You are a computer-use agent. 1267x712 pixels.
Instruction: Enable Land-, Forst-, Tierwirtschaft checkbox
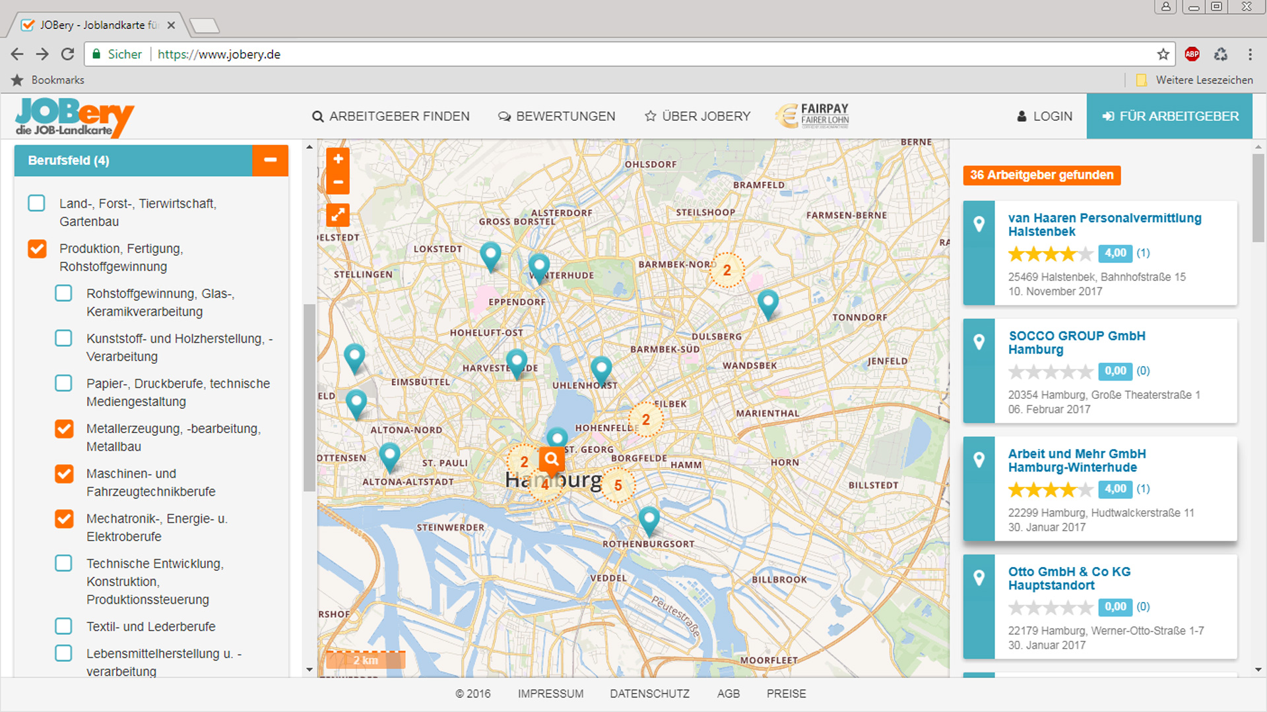(x=37, y=203)
